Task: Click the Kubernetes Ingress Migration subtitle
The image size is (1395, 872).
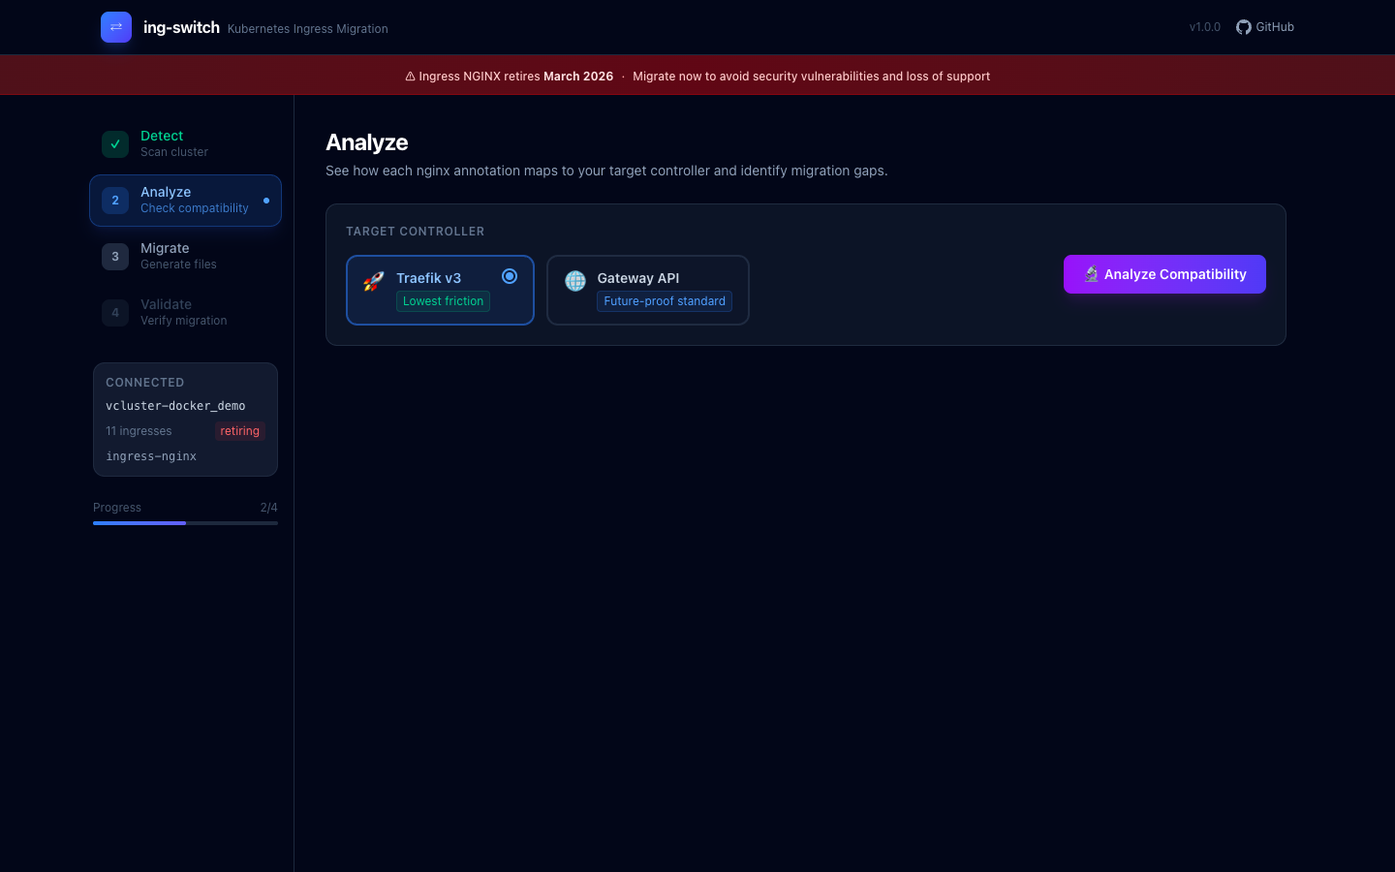Action: (308, 29)
